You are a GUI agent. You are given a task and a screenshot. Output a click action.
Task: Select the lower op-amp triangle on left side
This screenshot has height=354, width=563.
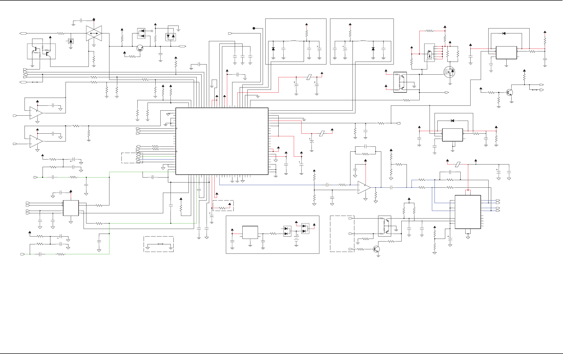point(36,141)
